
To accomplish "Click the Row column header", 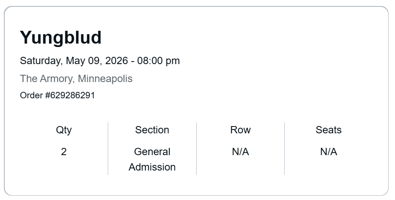I will pos(240,130).
